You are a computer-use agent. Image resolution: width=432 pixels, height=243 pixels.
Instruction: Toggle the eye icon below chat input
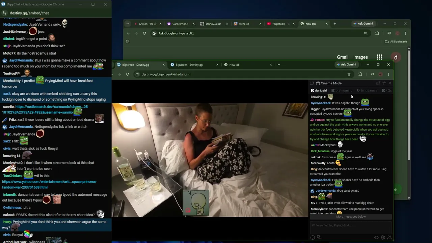point(376,238)
